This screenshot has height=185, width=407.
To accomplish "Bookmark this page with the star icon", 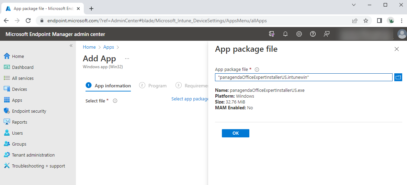I will coord(366,21).
